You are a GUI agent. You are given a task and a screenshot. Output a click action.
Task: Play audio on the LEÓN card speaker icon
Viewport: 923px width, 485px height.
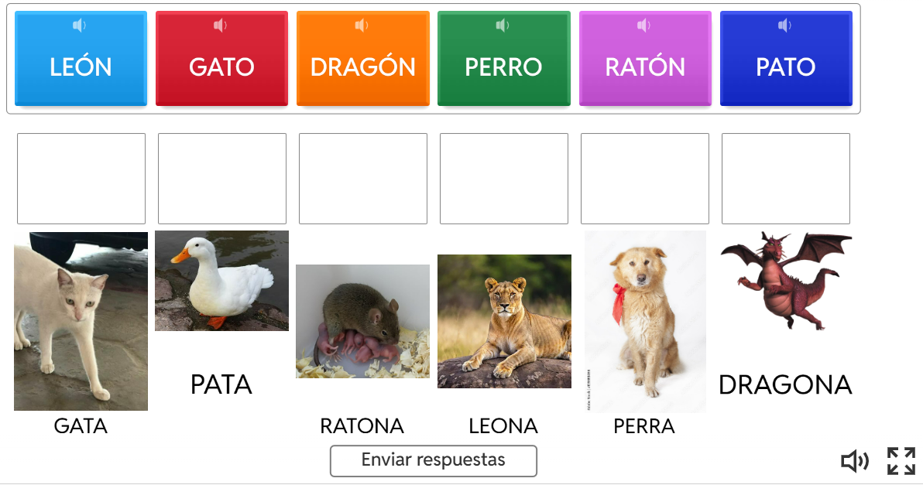[79, 26]
